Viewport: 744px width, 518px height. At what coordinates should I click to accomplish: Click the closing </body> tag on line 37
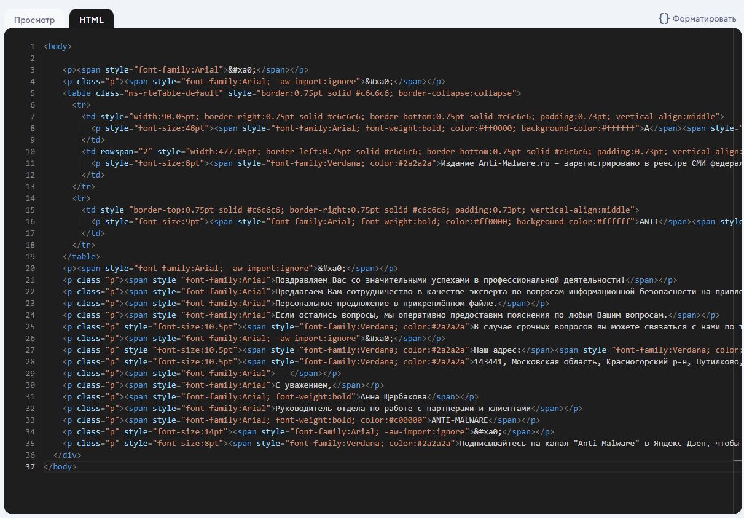point(60,467)
